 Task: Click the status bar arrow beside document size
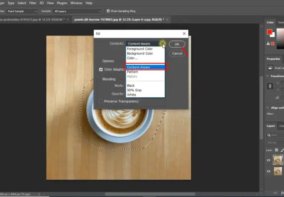pyautogui.click(x=39, y=194)
